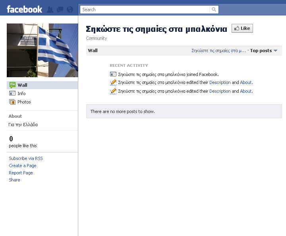Click the Wall speech bubble icon

[x=12, y=85]
